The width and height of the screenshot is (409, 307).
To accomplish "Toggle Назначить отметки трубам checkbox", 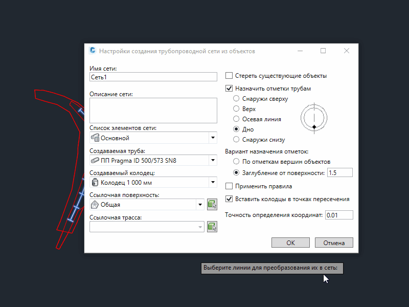I will (229, 89).
